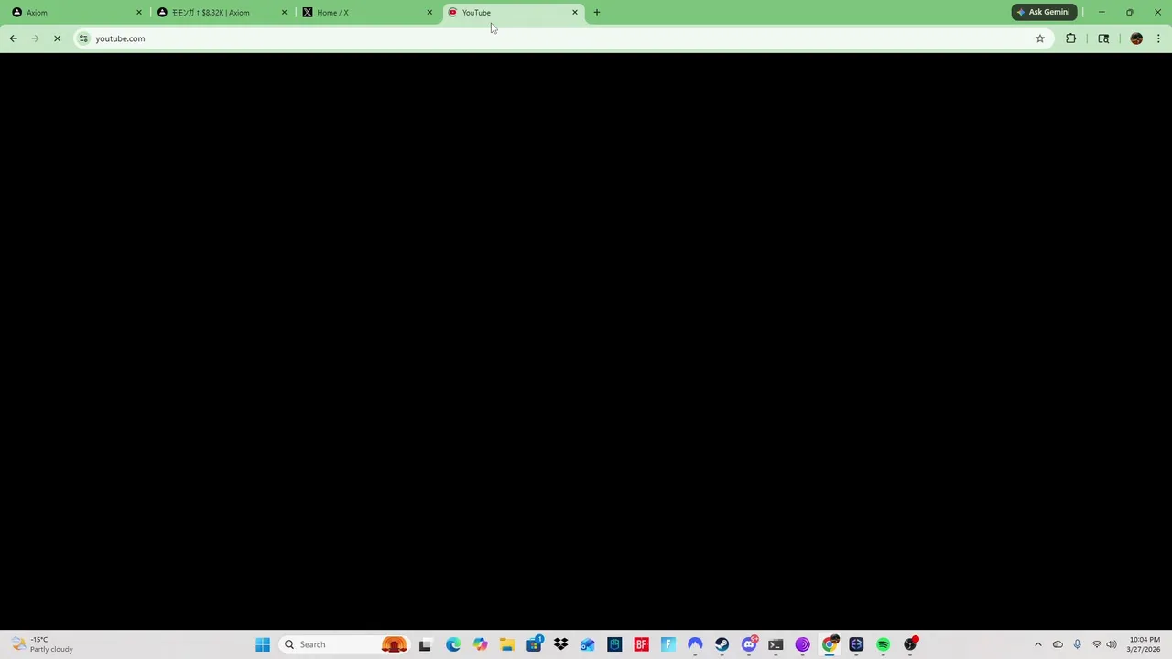This screenshot has height=659, width=1172.
Task: Open OneDrive cloud tray icon
Action: coord(1058,644)
